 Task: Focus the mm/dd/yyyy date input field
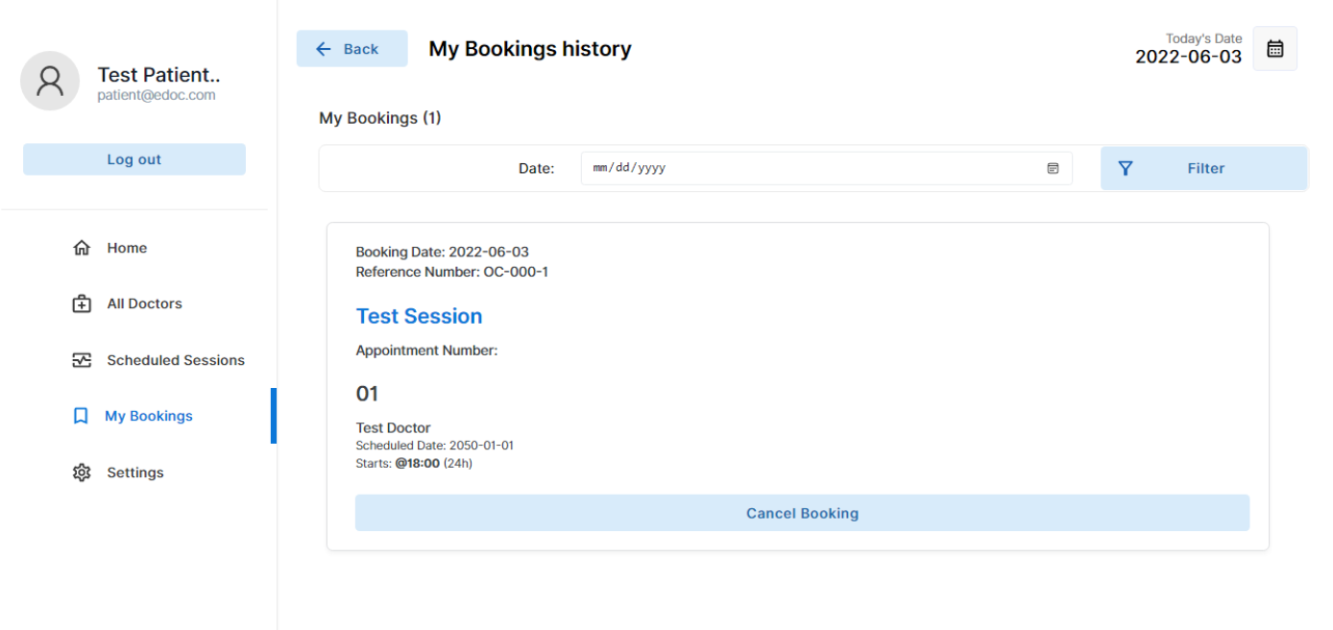tap(807, 168)
